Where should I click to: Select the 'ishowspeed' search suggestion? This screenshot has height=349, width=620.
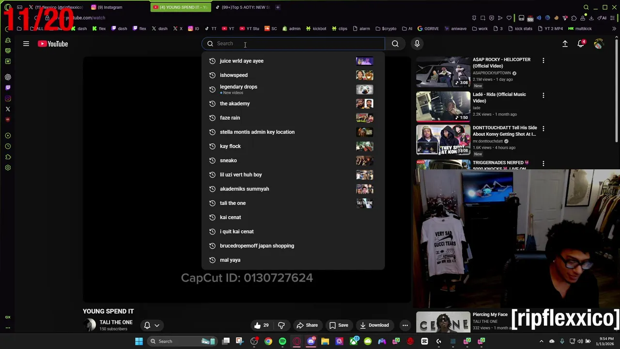[293, 75]
